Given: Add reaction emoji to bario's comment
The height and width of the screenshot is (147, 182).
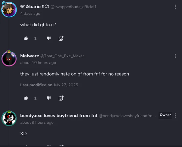Looking at the screenshot, I should pos(61,38).
